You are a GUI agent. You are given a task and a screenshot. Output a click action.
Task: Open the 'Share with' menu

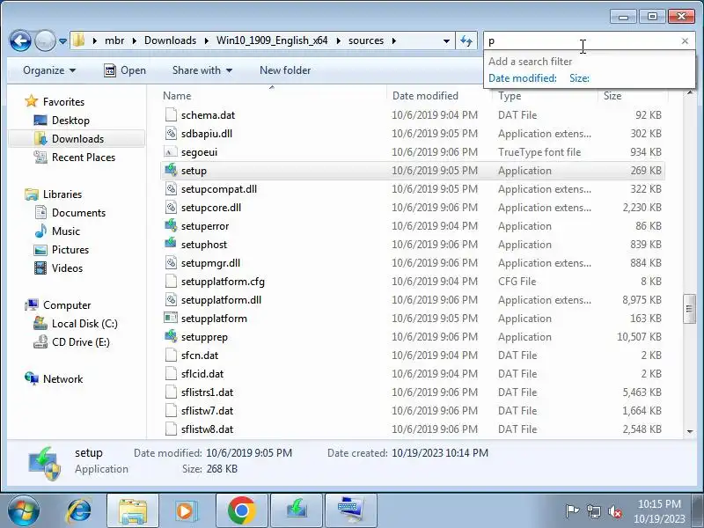[202, 70]
